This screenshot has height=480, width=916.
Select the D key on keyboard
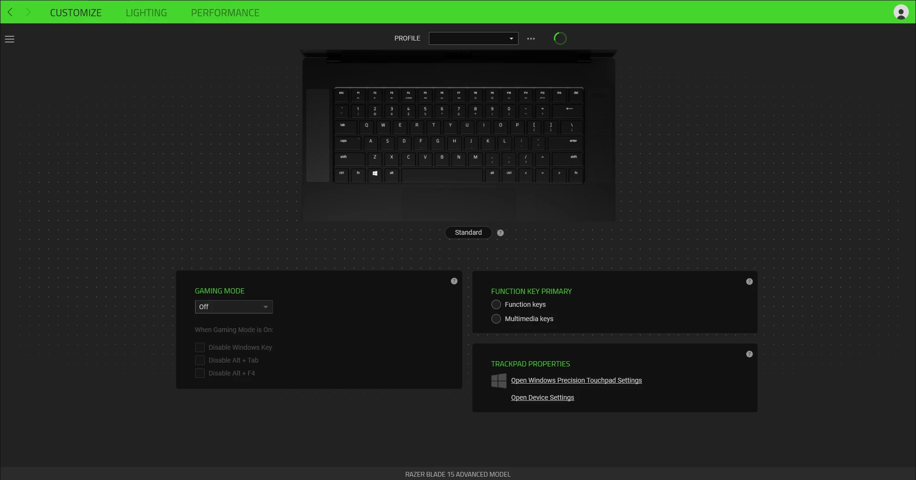404,143
